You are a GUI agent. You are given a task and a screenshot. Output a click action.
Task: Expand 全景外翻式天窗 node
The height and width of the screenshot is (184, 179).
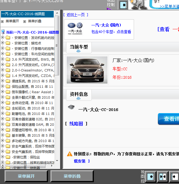(x=2, y=97)
